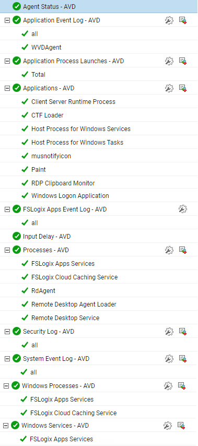
Task: Click wrench icon beside Windows Processes - AVD
Action: point(168,386)
